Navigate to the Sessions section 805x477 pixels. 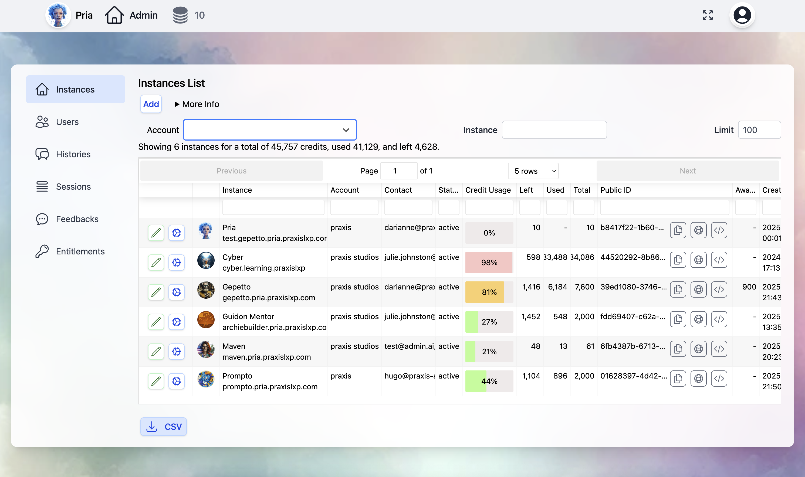coord(73,186)
